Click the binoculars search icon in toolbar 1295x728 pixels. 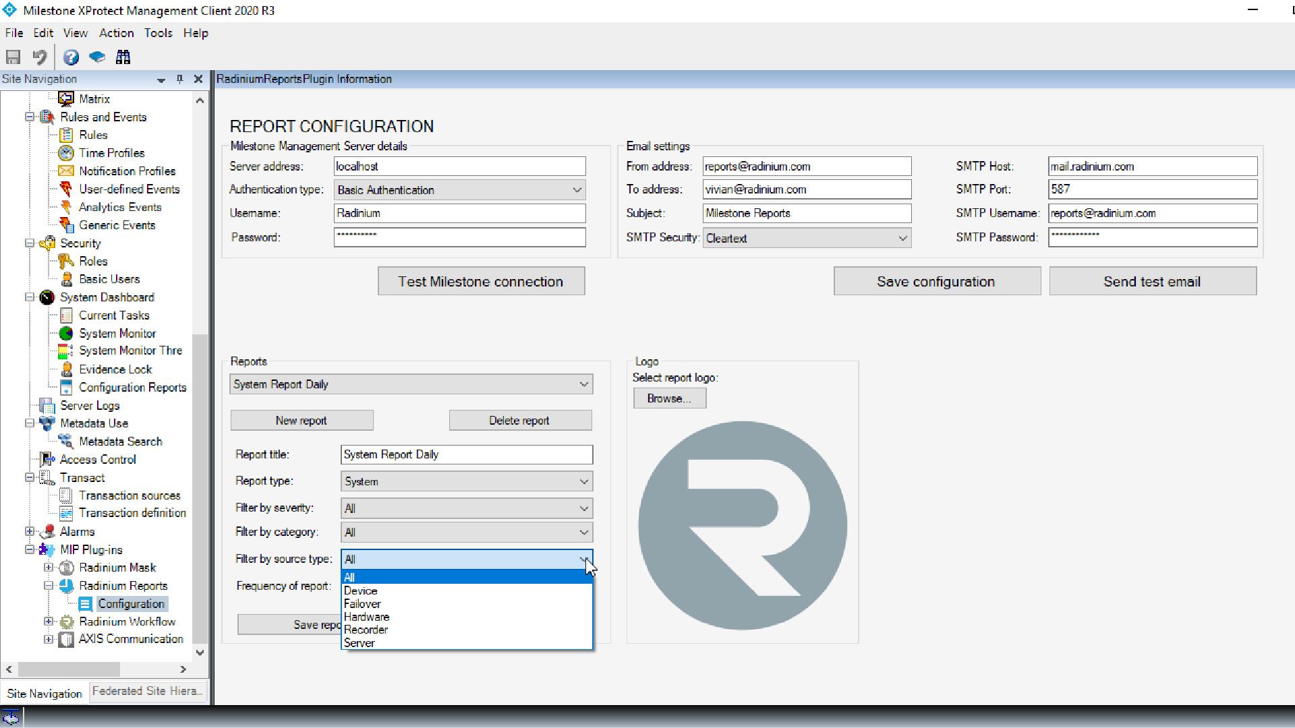tap(123, 57)
